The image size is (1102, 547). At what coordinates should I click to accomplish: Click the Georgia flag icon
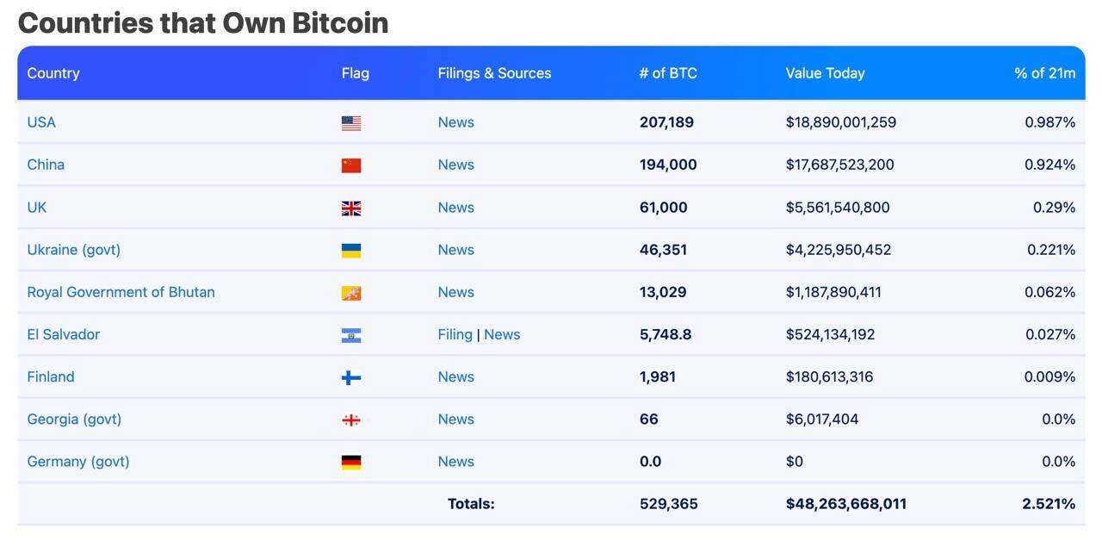pyautogui.click(x=351, y=420)
